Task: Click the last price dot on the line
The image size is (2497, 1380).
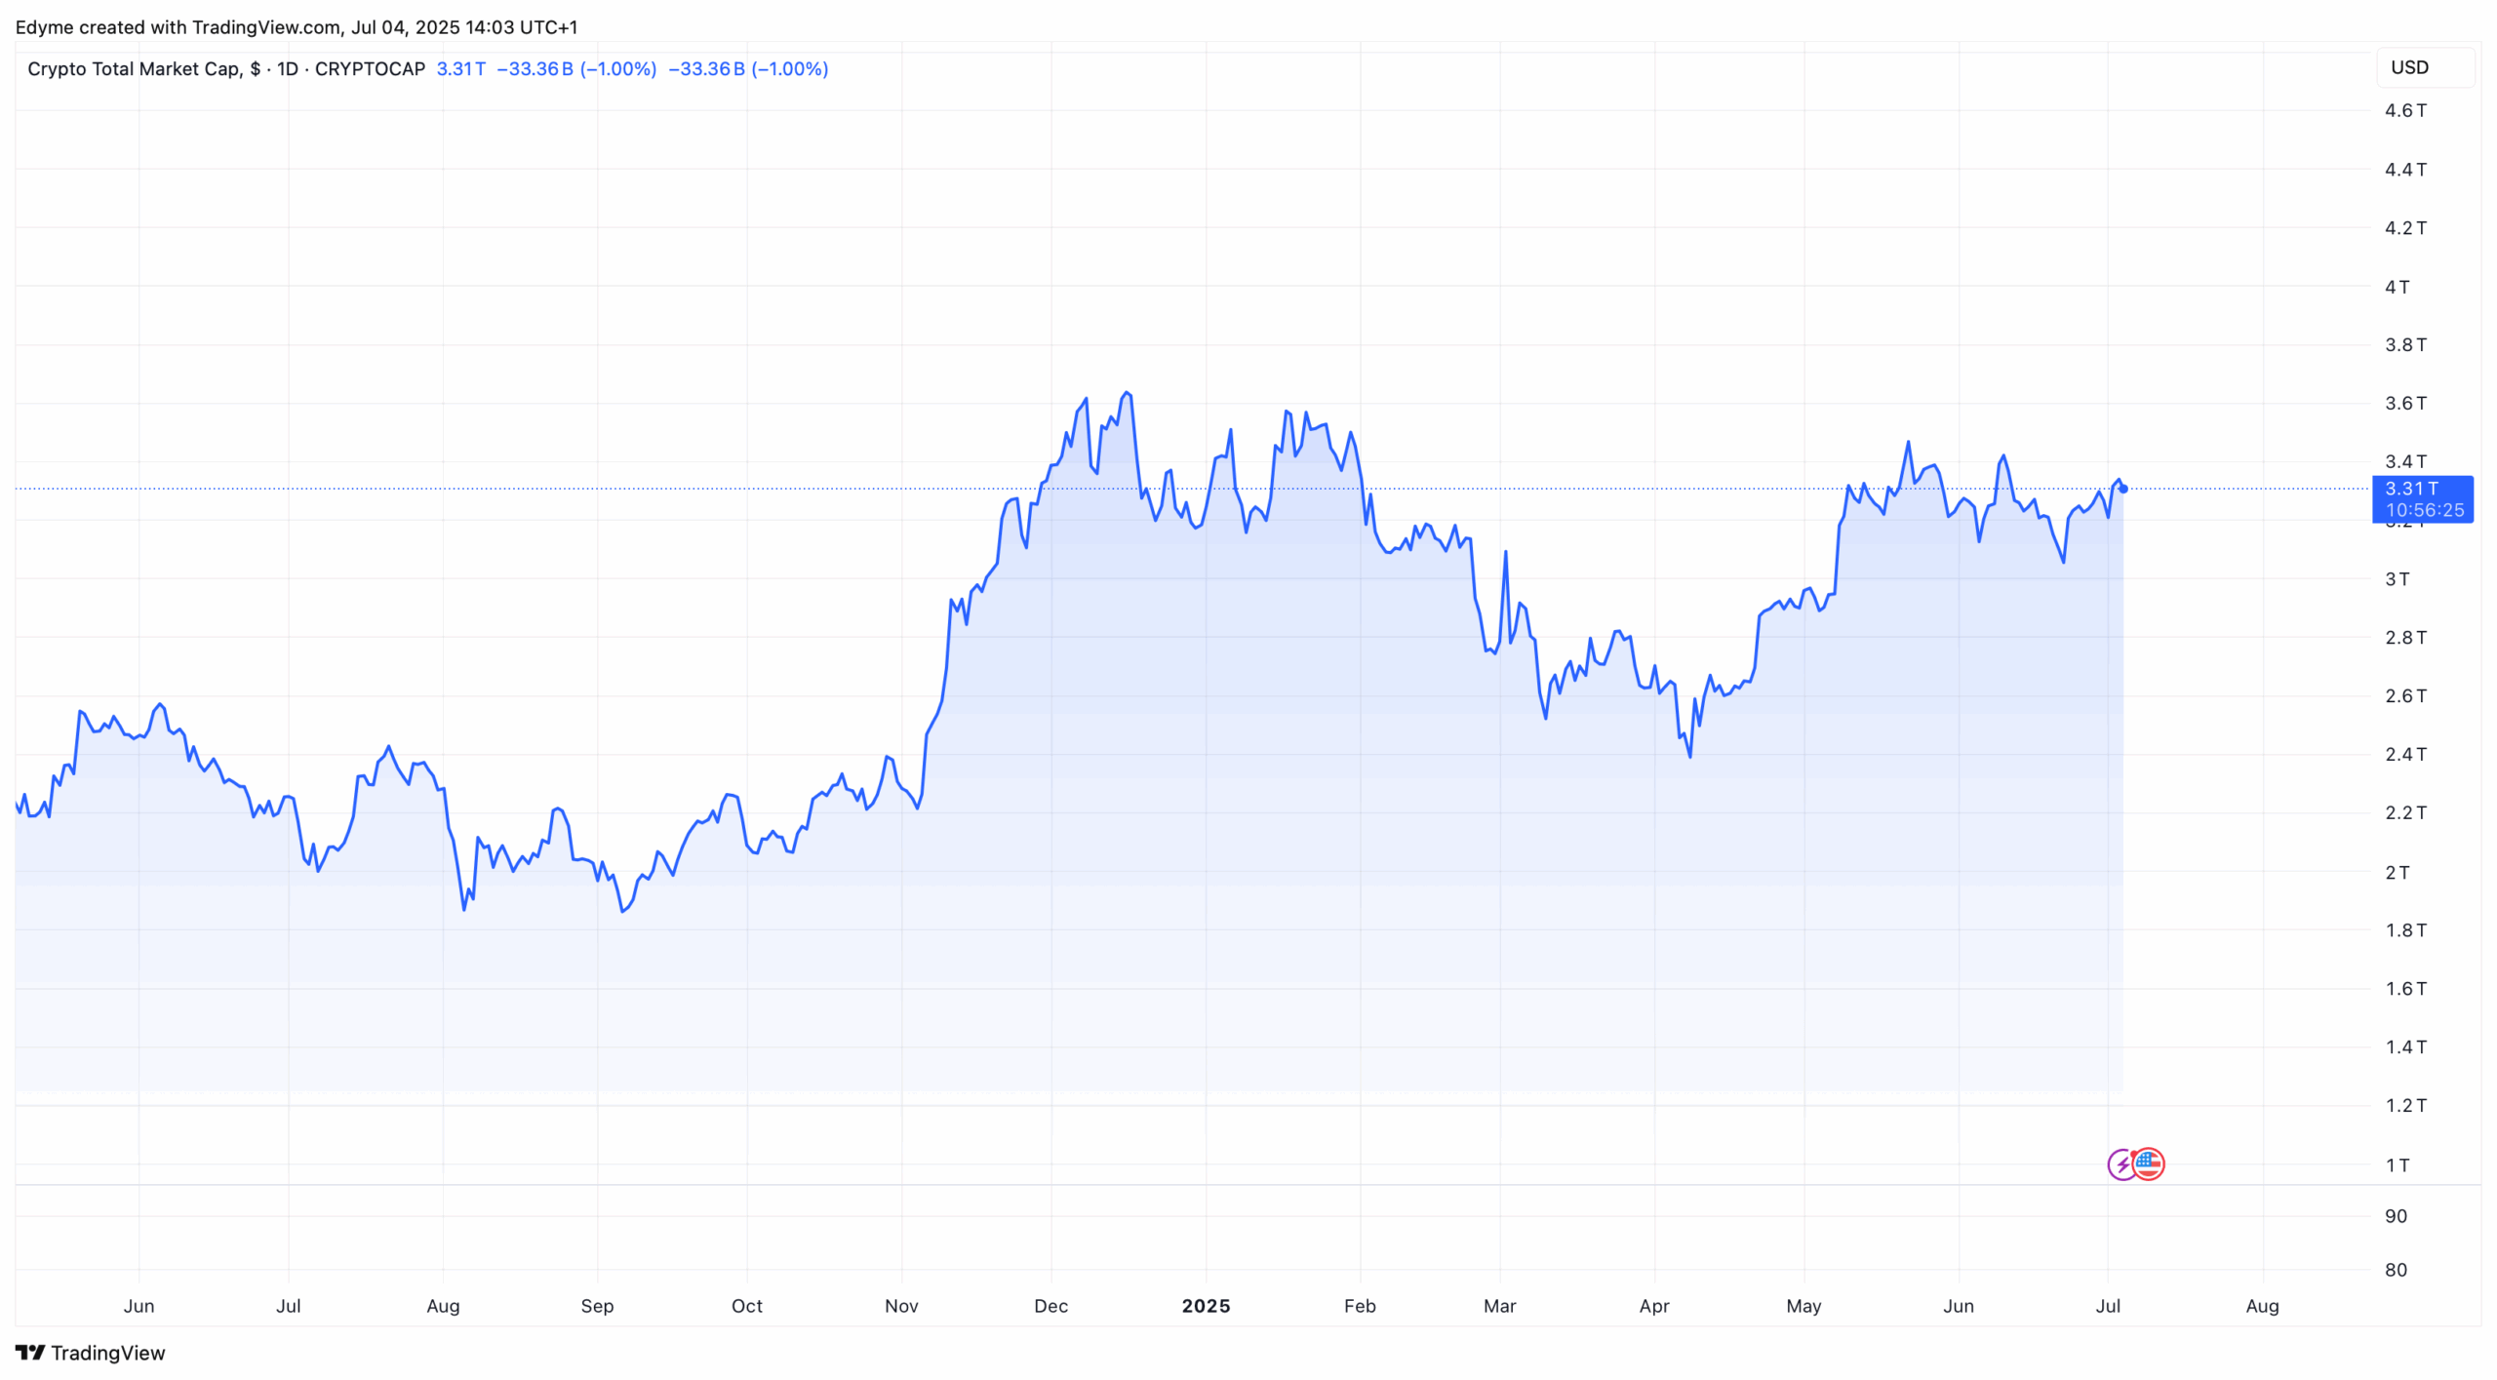Action: [2123, 489]
